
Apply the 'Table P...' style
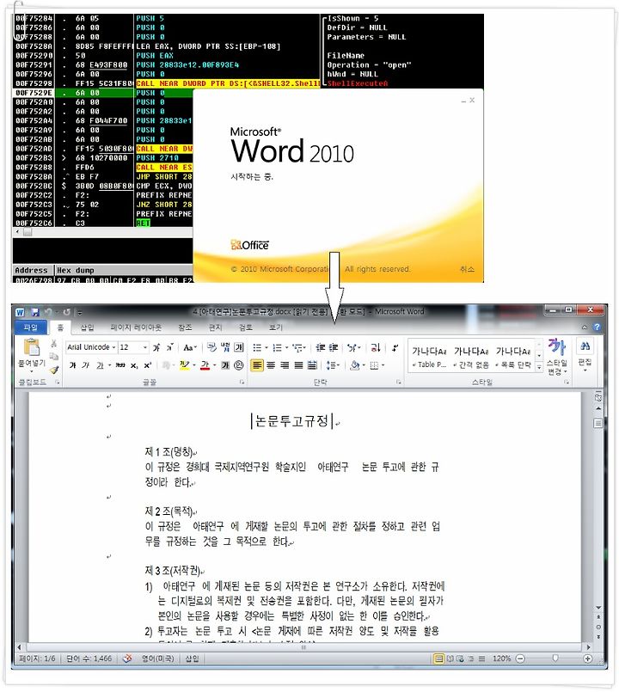tap(429, 357)
